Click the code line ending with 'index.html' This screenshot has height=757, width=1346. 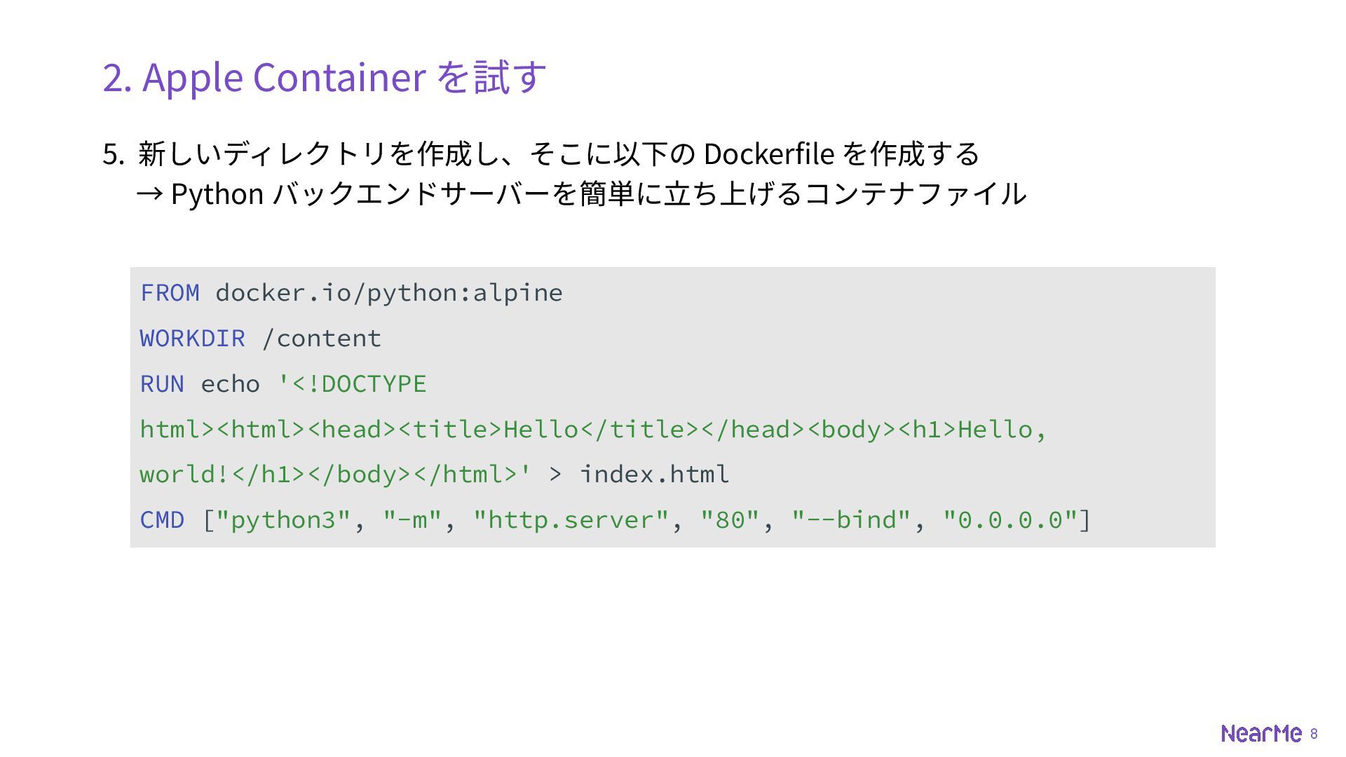[435, 475]
